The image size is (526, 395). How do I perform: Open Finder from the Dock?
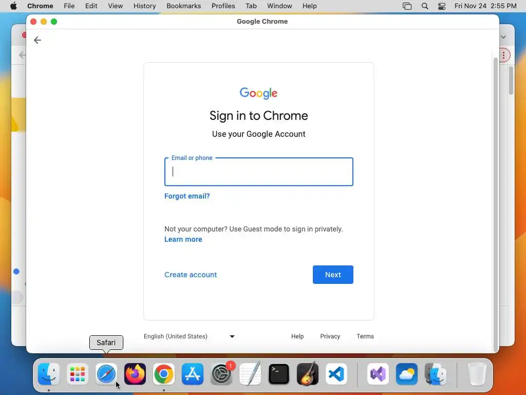coord(49,374)
